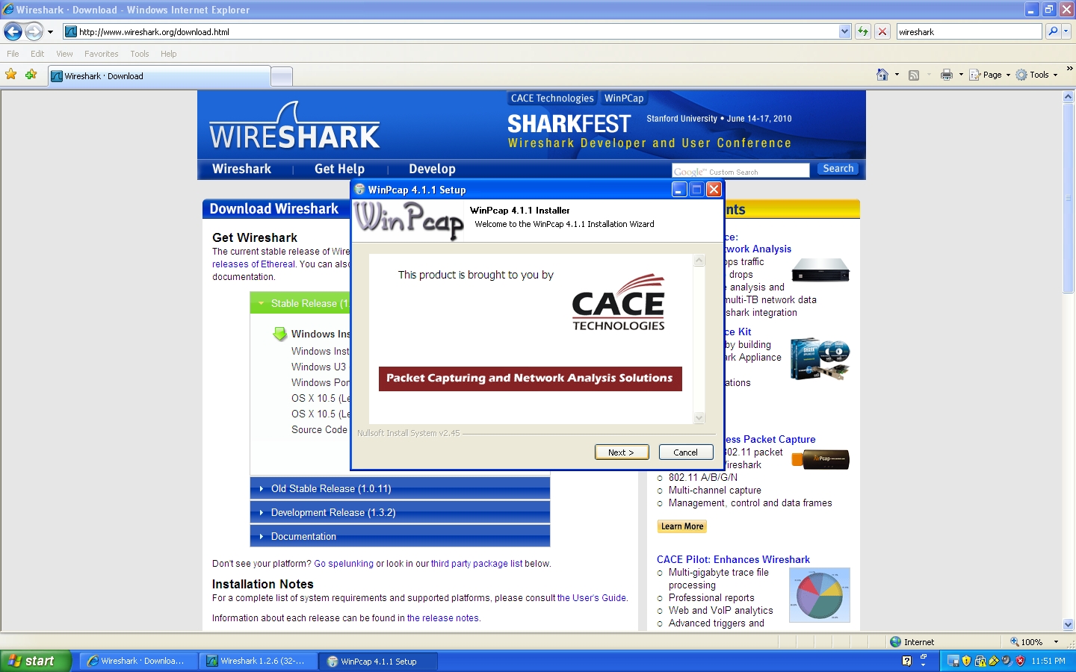Open the 'CACE Technologies' top link
The height and width of the screenshot is (672, 1076).
coord(552,98)
